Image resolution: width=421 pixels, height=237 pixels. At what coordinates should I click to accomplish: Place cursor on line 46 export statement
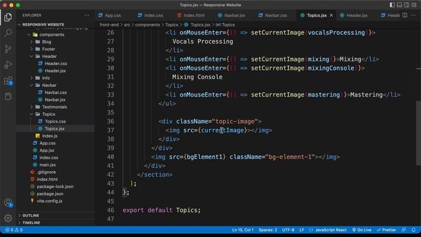pos(162,210)
